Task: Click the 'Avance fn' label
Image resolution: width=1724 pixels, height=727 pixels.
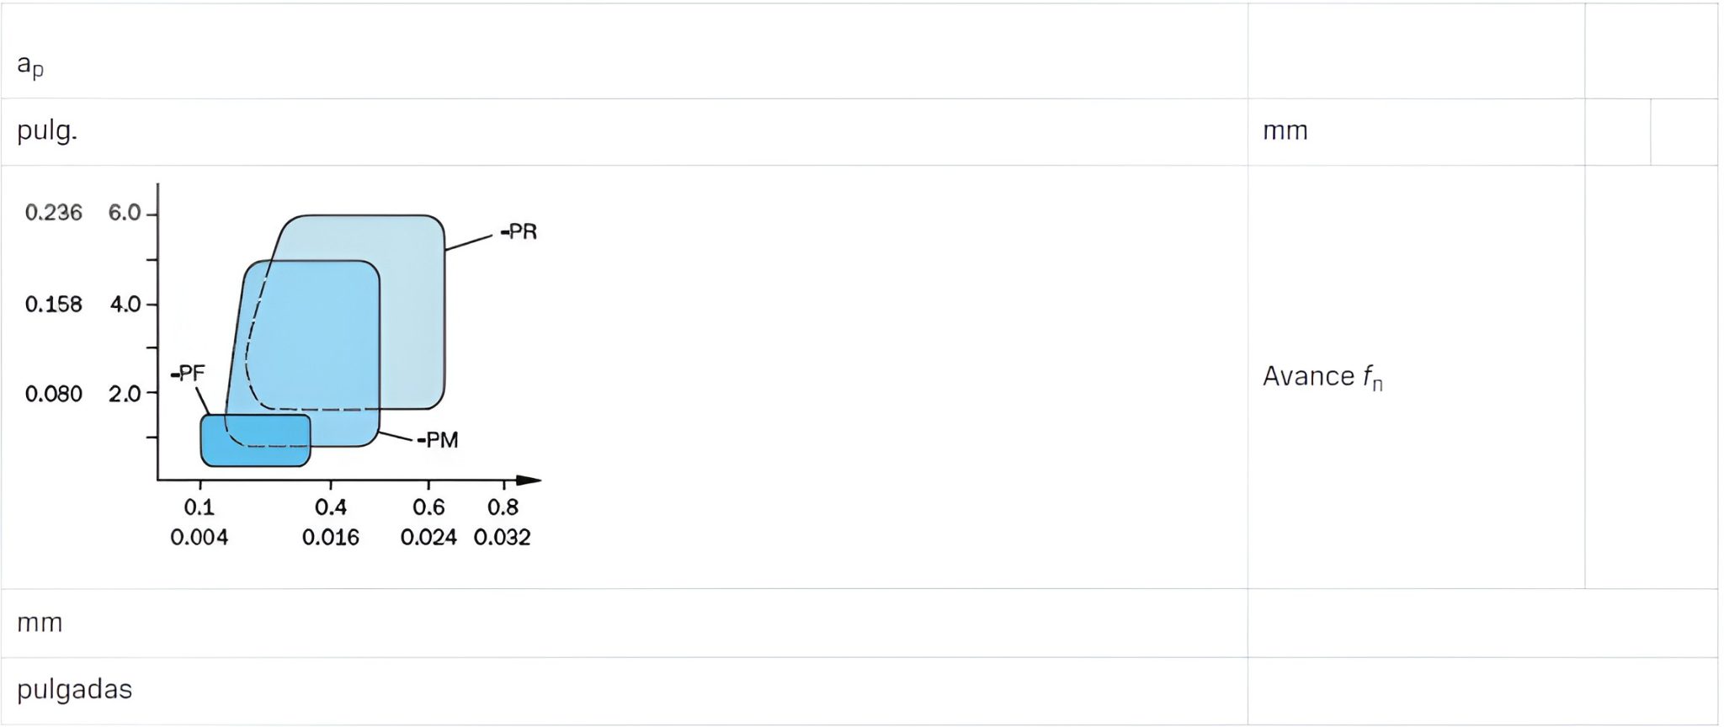Action: pyautogui.click(x=1322, y=377)
